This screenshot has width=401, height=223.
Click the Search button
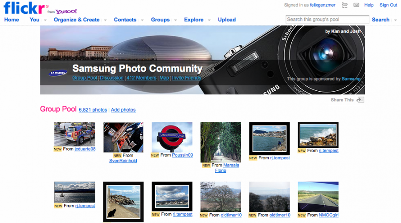[x=381, y=20]
